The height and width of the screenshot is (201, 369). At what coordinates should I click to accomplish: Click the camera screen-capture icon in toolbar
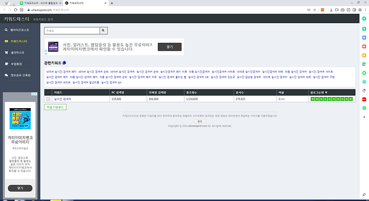pyautogui.click(x=342, y=10)
